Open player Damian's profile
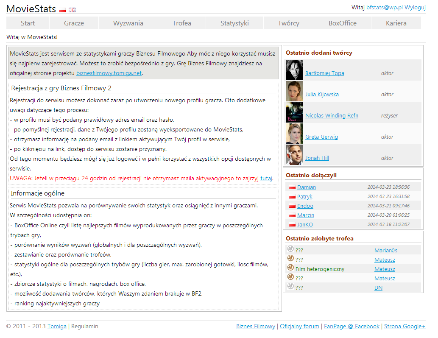 click(x=307, y=187)
